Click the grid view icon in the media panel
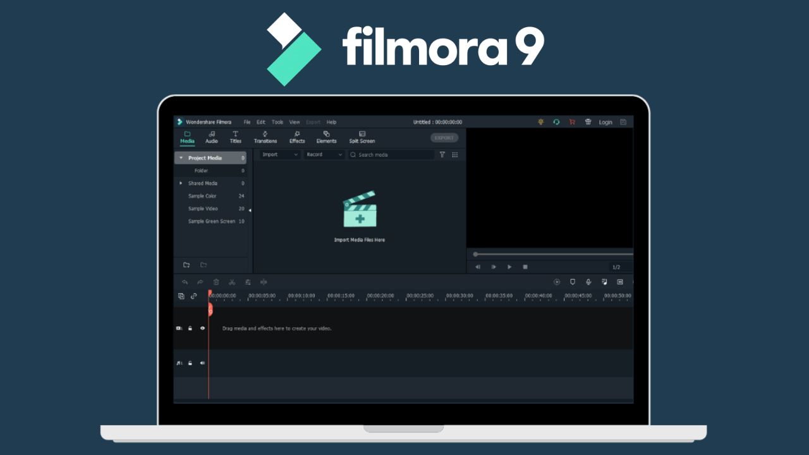This screenshot has width=809, height=455. pyautogui.click(x=455, y=154)
